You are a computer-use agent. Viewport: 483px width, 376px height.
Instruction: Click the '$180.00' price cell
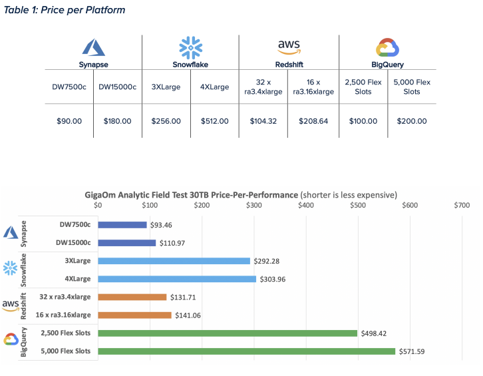coord(117,121)
